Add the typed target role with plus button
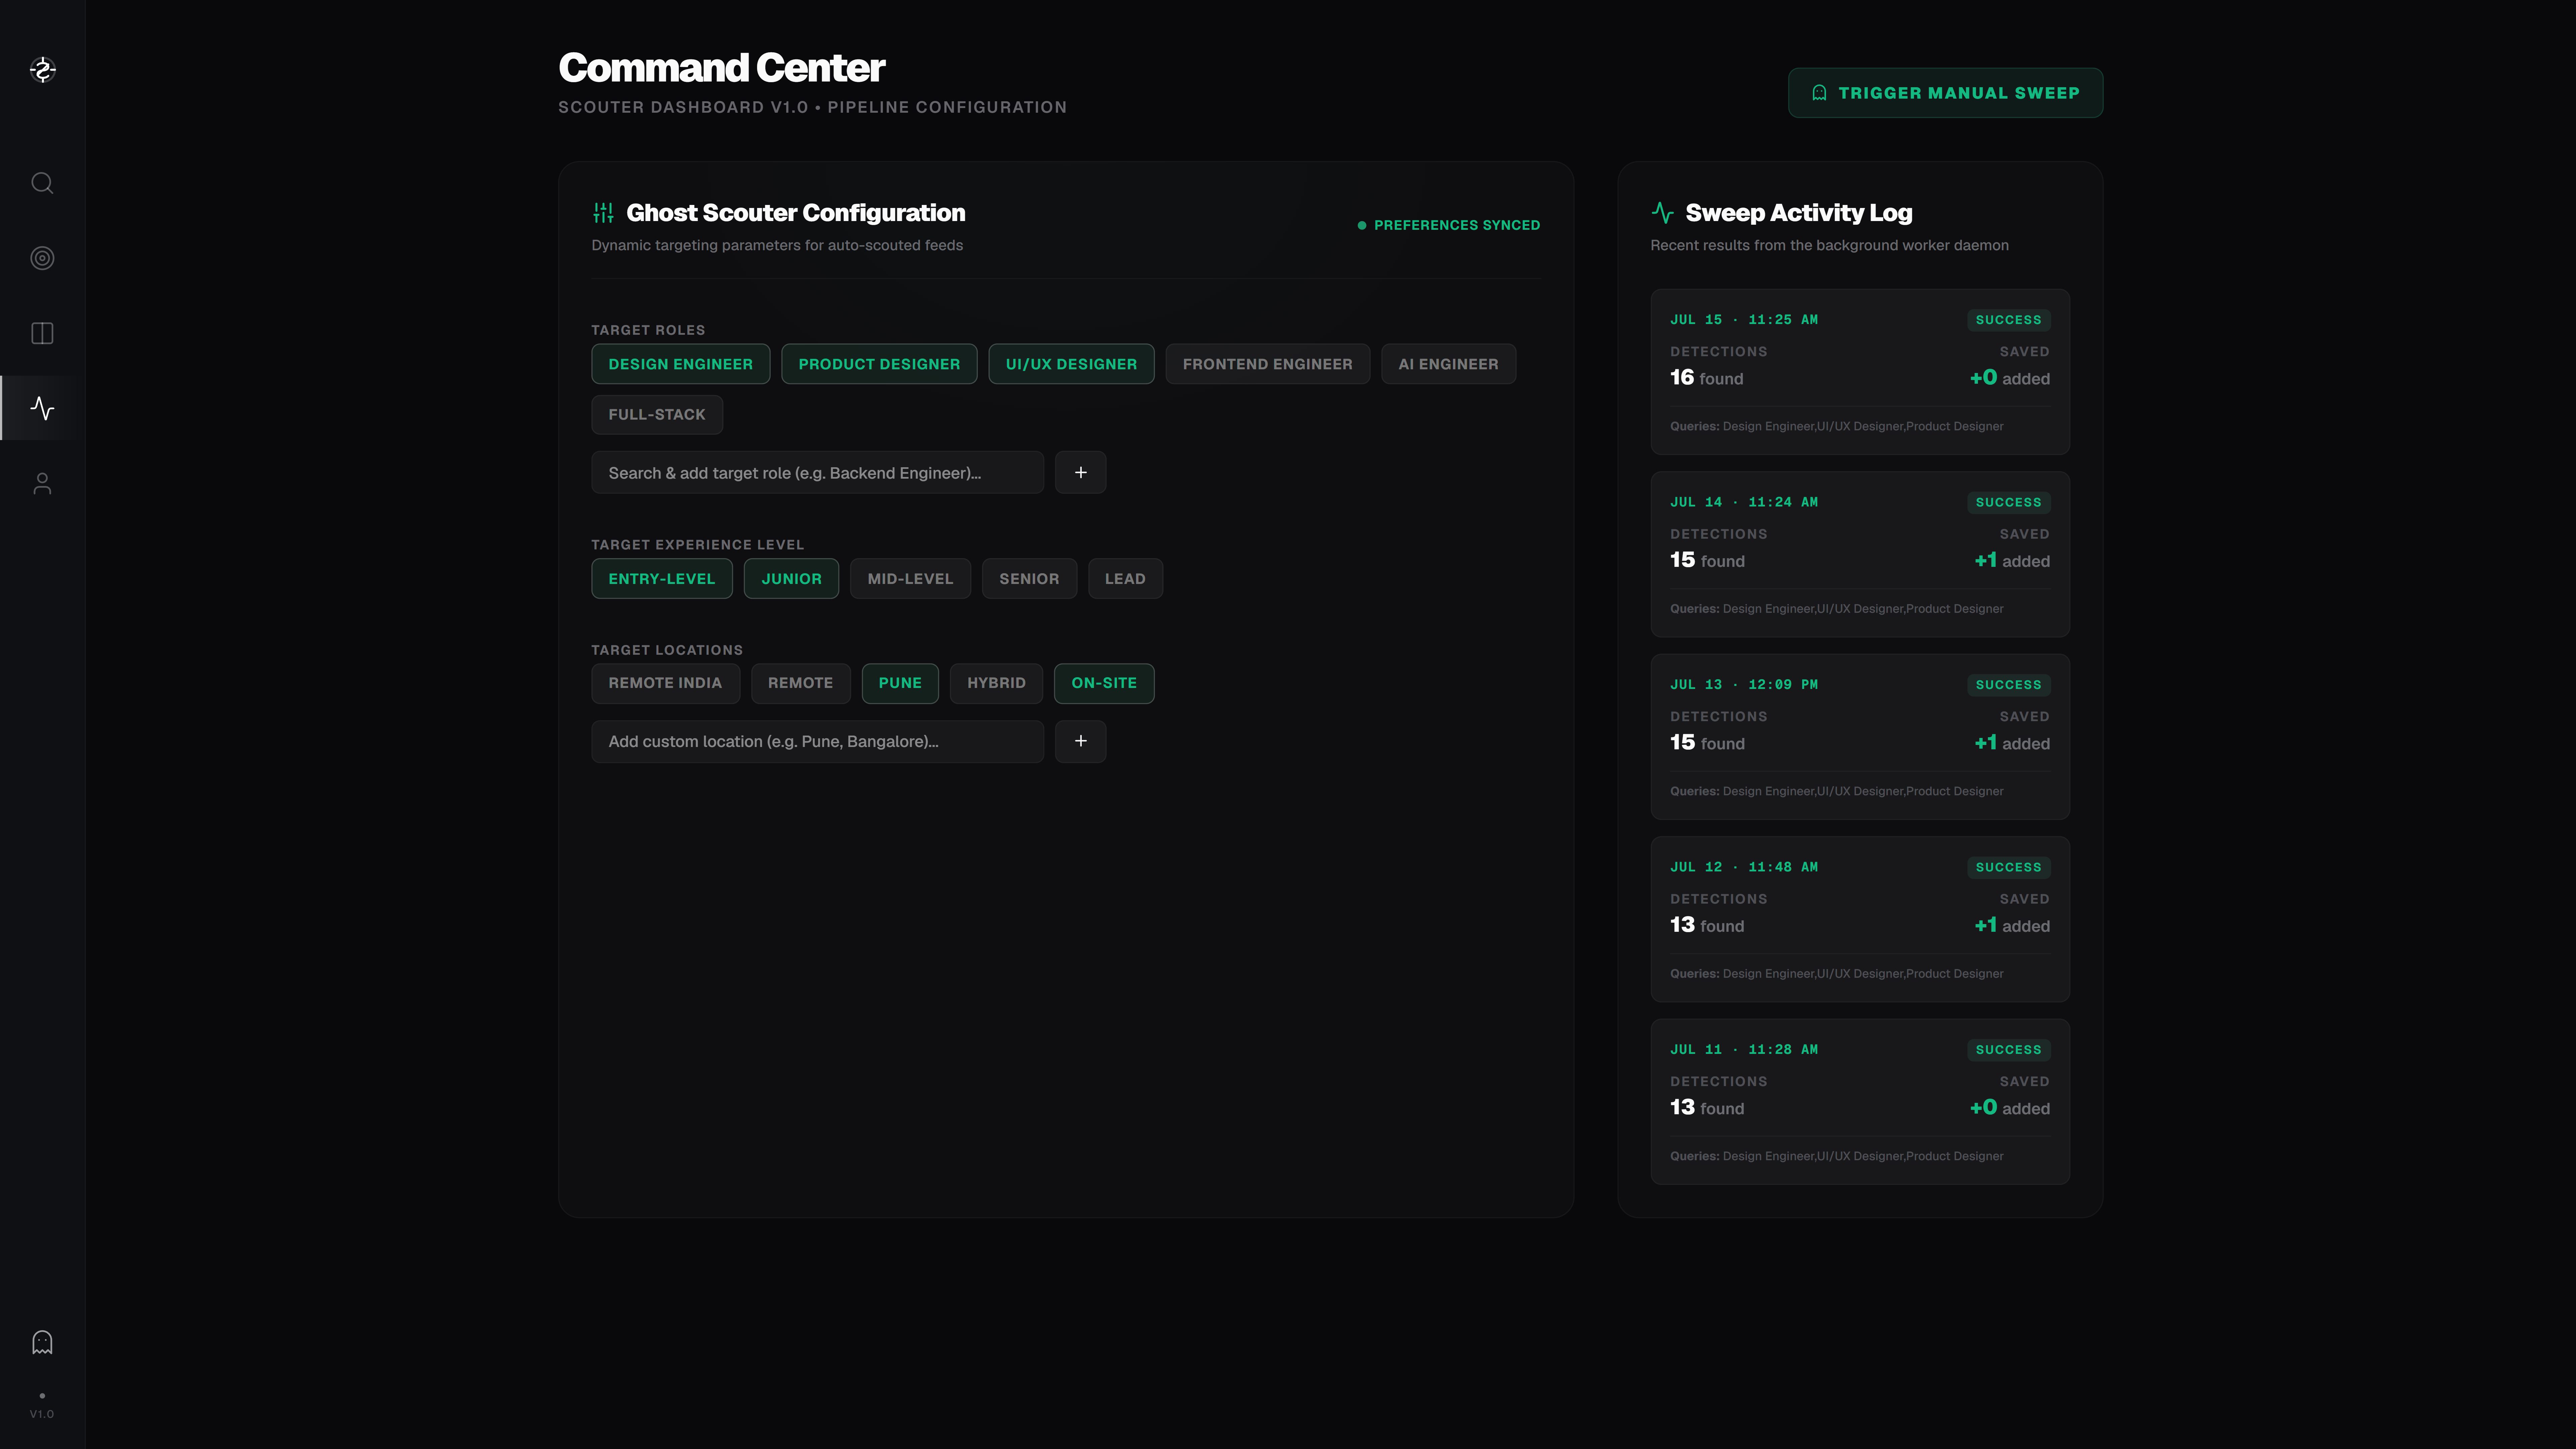 click(x=1080, y=472)
